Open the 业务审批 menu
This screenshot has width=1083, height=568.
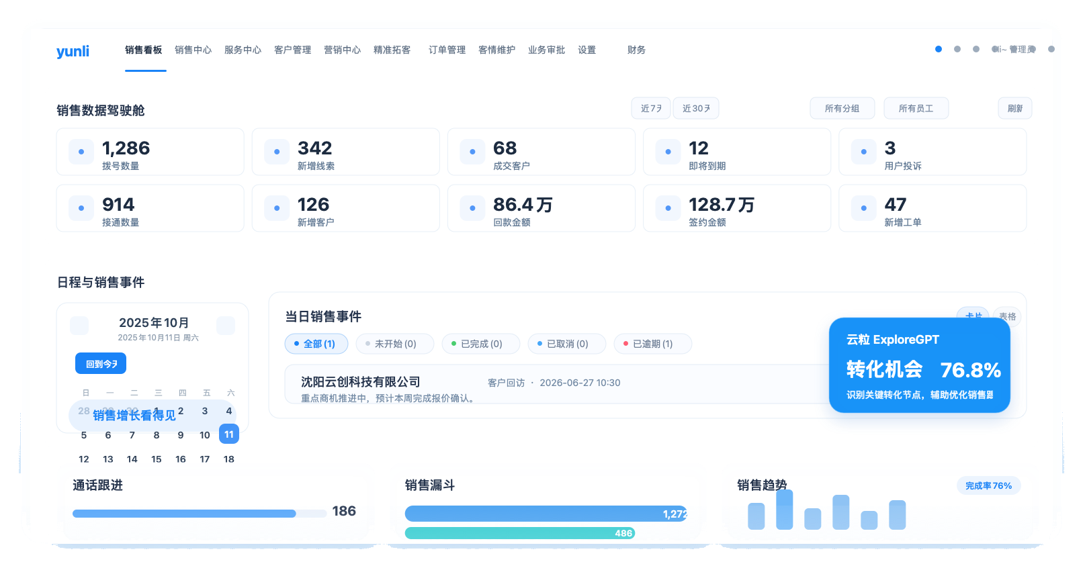(547, 50)
